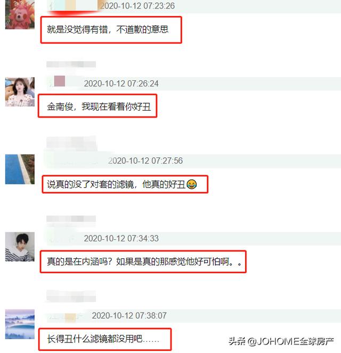Click the laughing-crying emoji in the comment

[192, 184]
